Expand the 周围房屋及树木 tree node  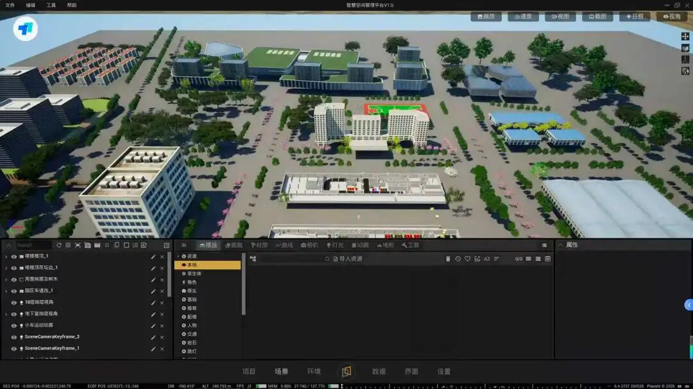6,279
